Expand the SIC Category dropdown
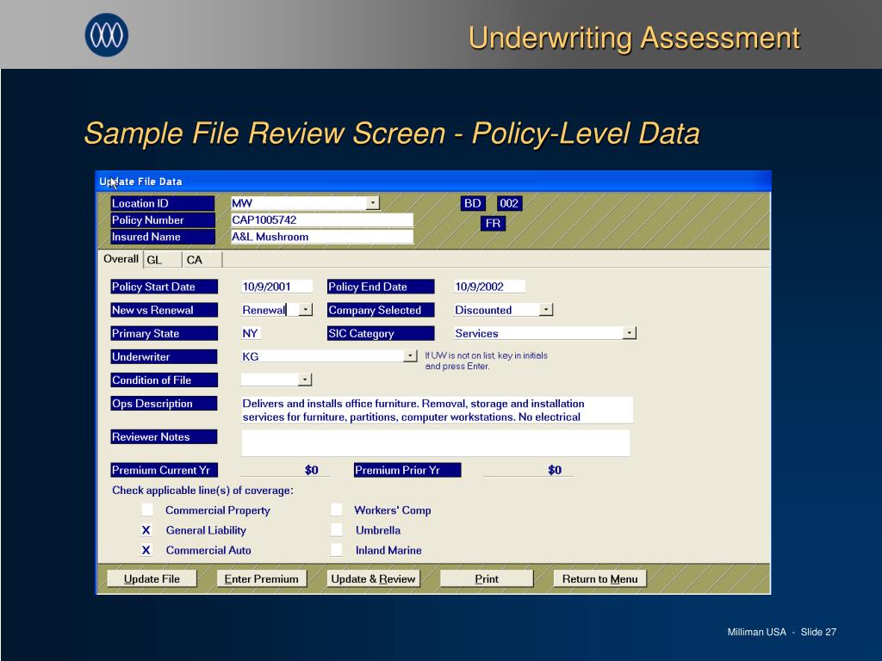882x661 pixels. click(x=630, y=333)
